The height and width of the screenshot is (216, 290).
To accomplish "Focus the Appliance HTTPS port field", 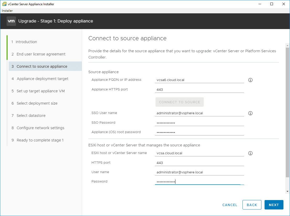I will 199,89.
